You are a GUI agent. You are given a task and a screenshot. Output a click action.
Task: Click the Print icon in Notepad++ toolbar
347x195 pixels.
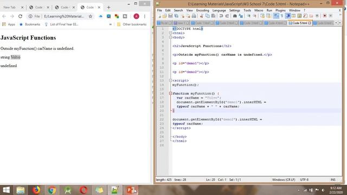tap(194, 16)
